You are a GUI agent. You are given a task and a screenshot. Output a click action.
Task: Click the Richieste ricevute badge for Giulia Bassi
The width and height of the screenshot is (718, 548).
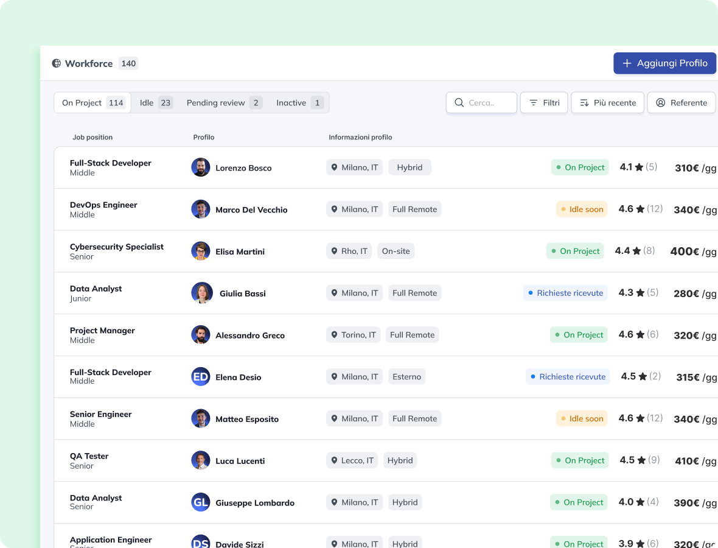566,293
